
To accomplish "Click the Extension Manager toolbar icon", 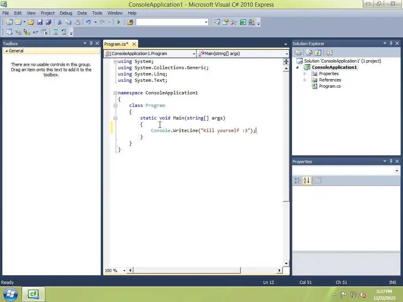I will [251, 22].
